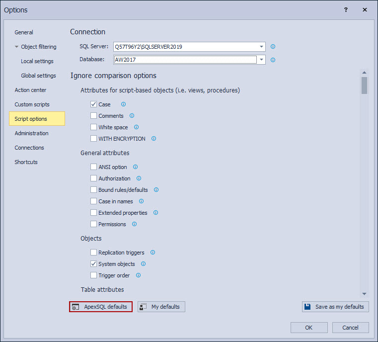378x342 pixels.
Task: Click info icon next to Case option
Action: coord(123,104)
